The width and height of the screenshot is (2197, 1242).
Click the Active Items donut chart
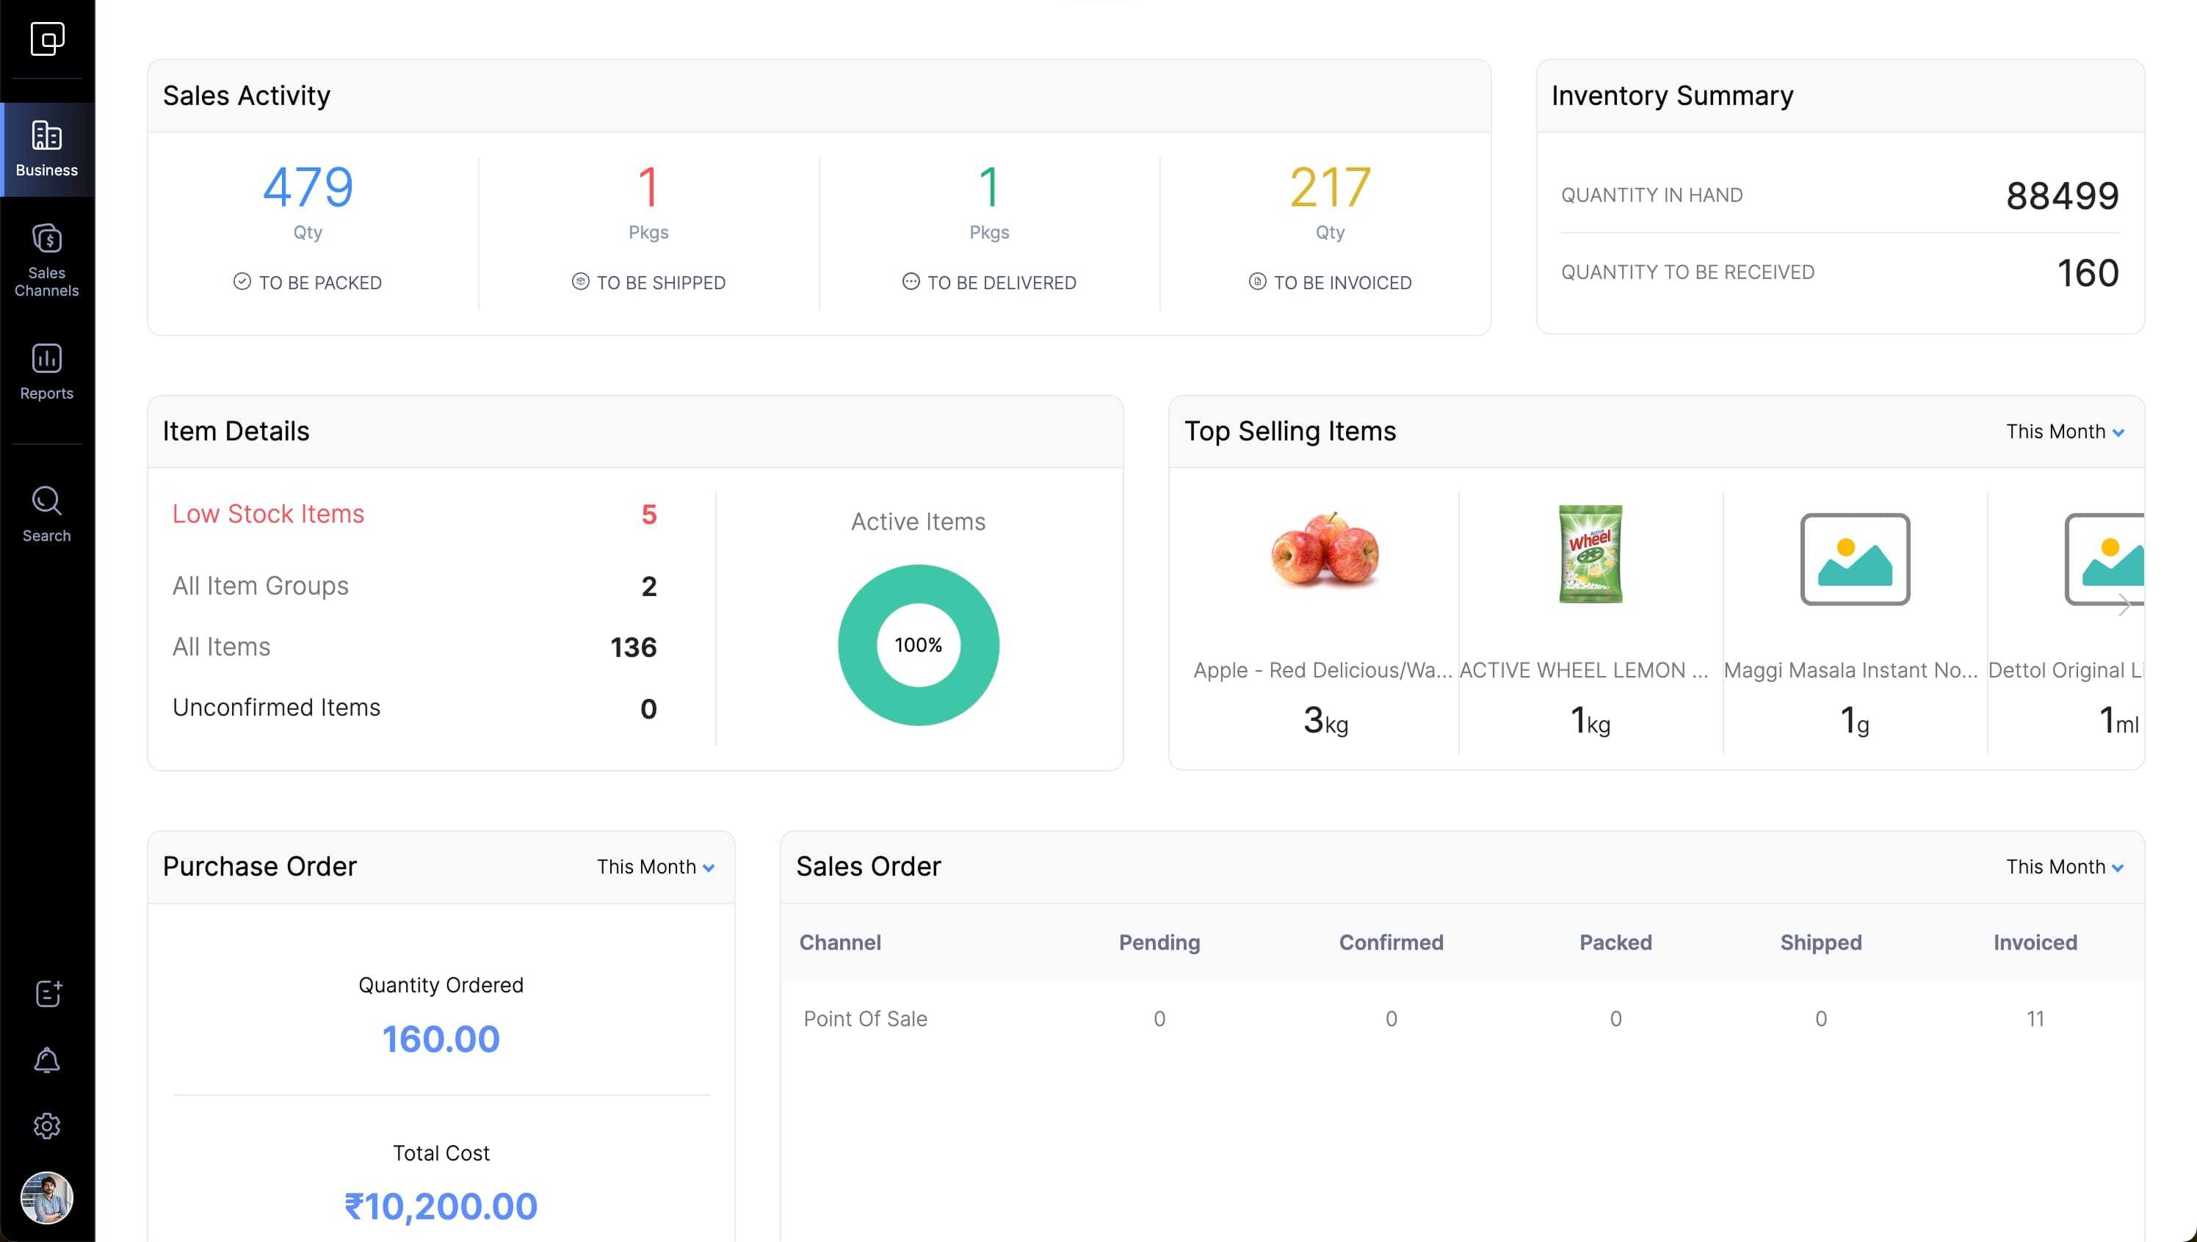(918, 645)
